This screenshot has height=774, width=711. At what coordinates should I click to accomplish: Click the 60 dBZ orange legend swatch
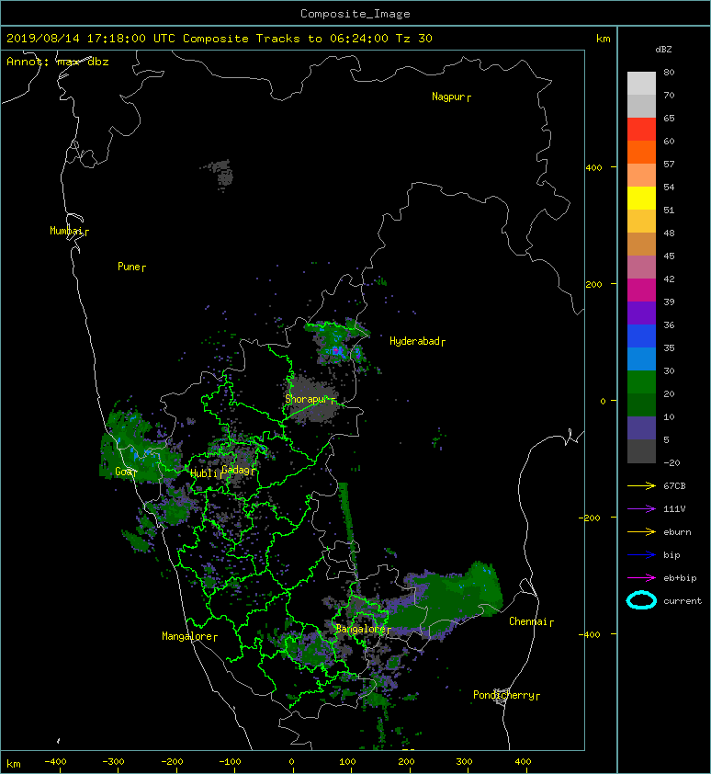[641, 152]
